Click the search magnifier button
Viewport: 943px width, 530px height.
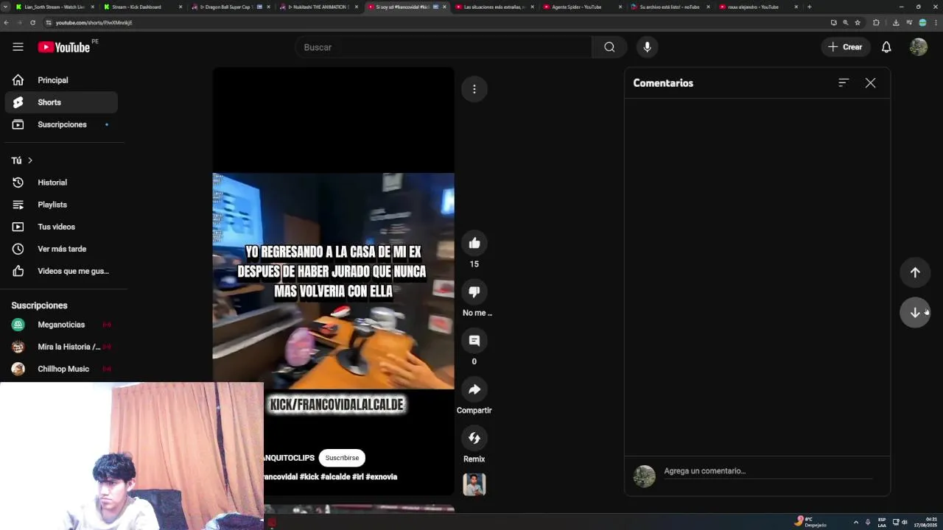609,47
